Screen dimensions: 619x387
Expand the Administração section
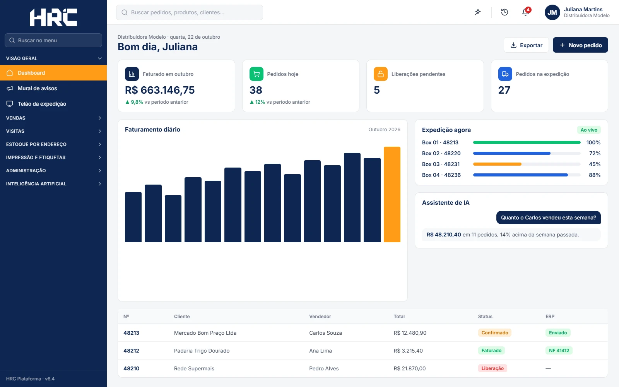pos(53,171)
